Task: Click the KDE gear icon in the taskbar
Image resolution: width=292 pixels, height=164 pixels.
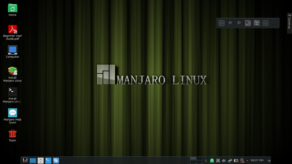Action: [56, 161]
